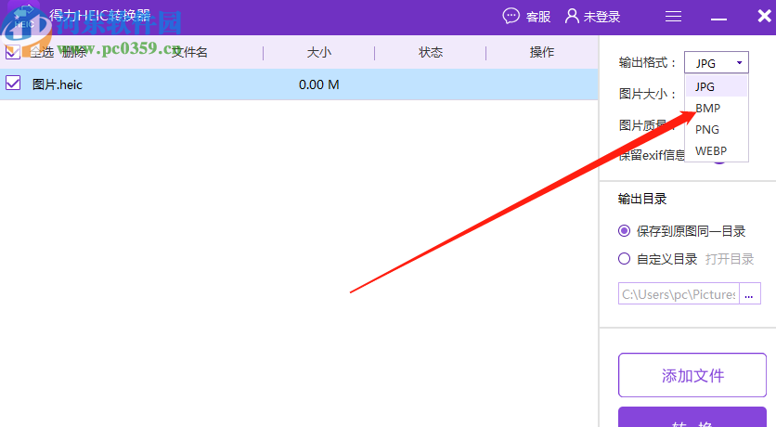Select 保存到原图同一目录 radio option
Screen dimensions: 776x427
(x=624, y=230)
